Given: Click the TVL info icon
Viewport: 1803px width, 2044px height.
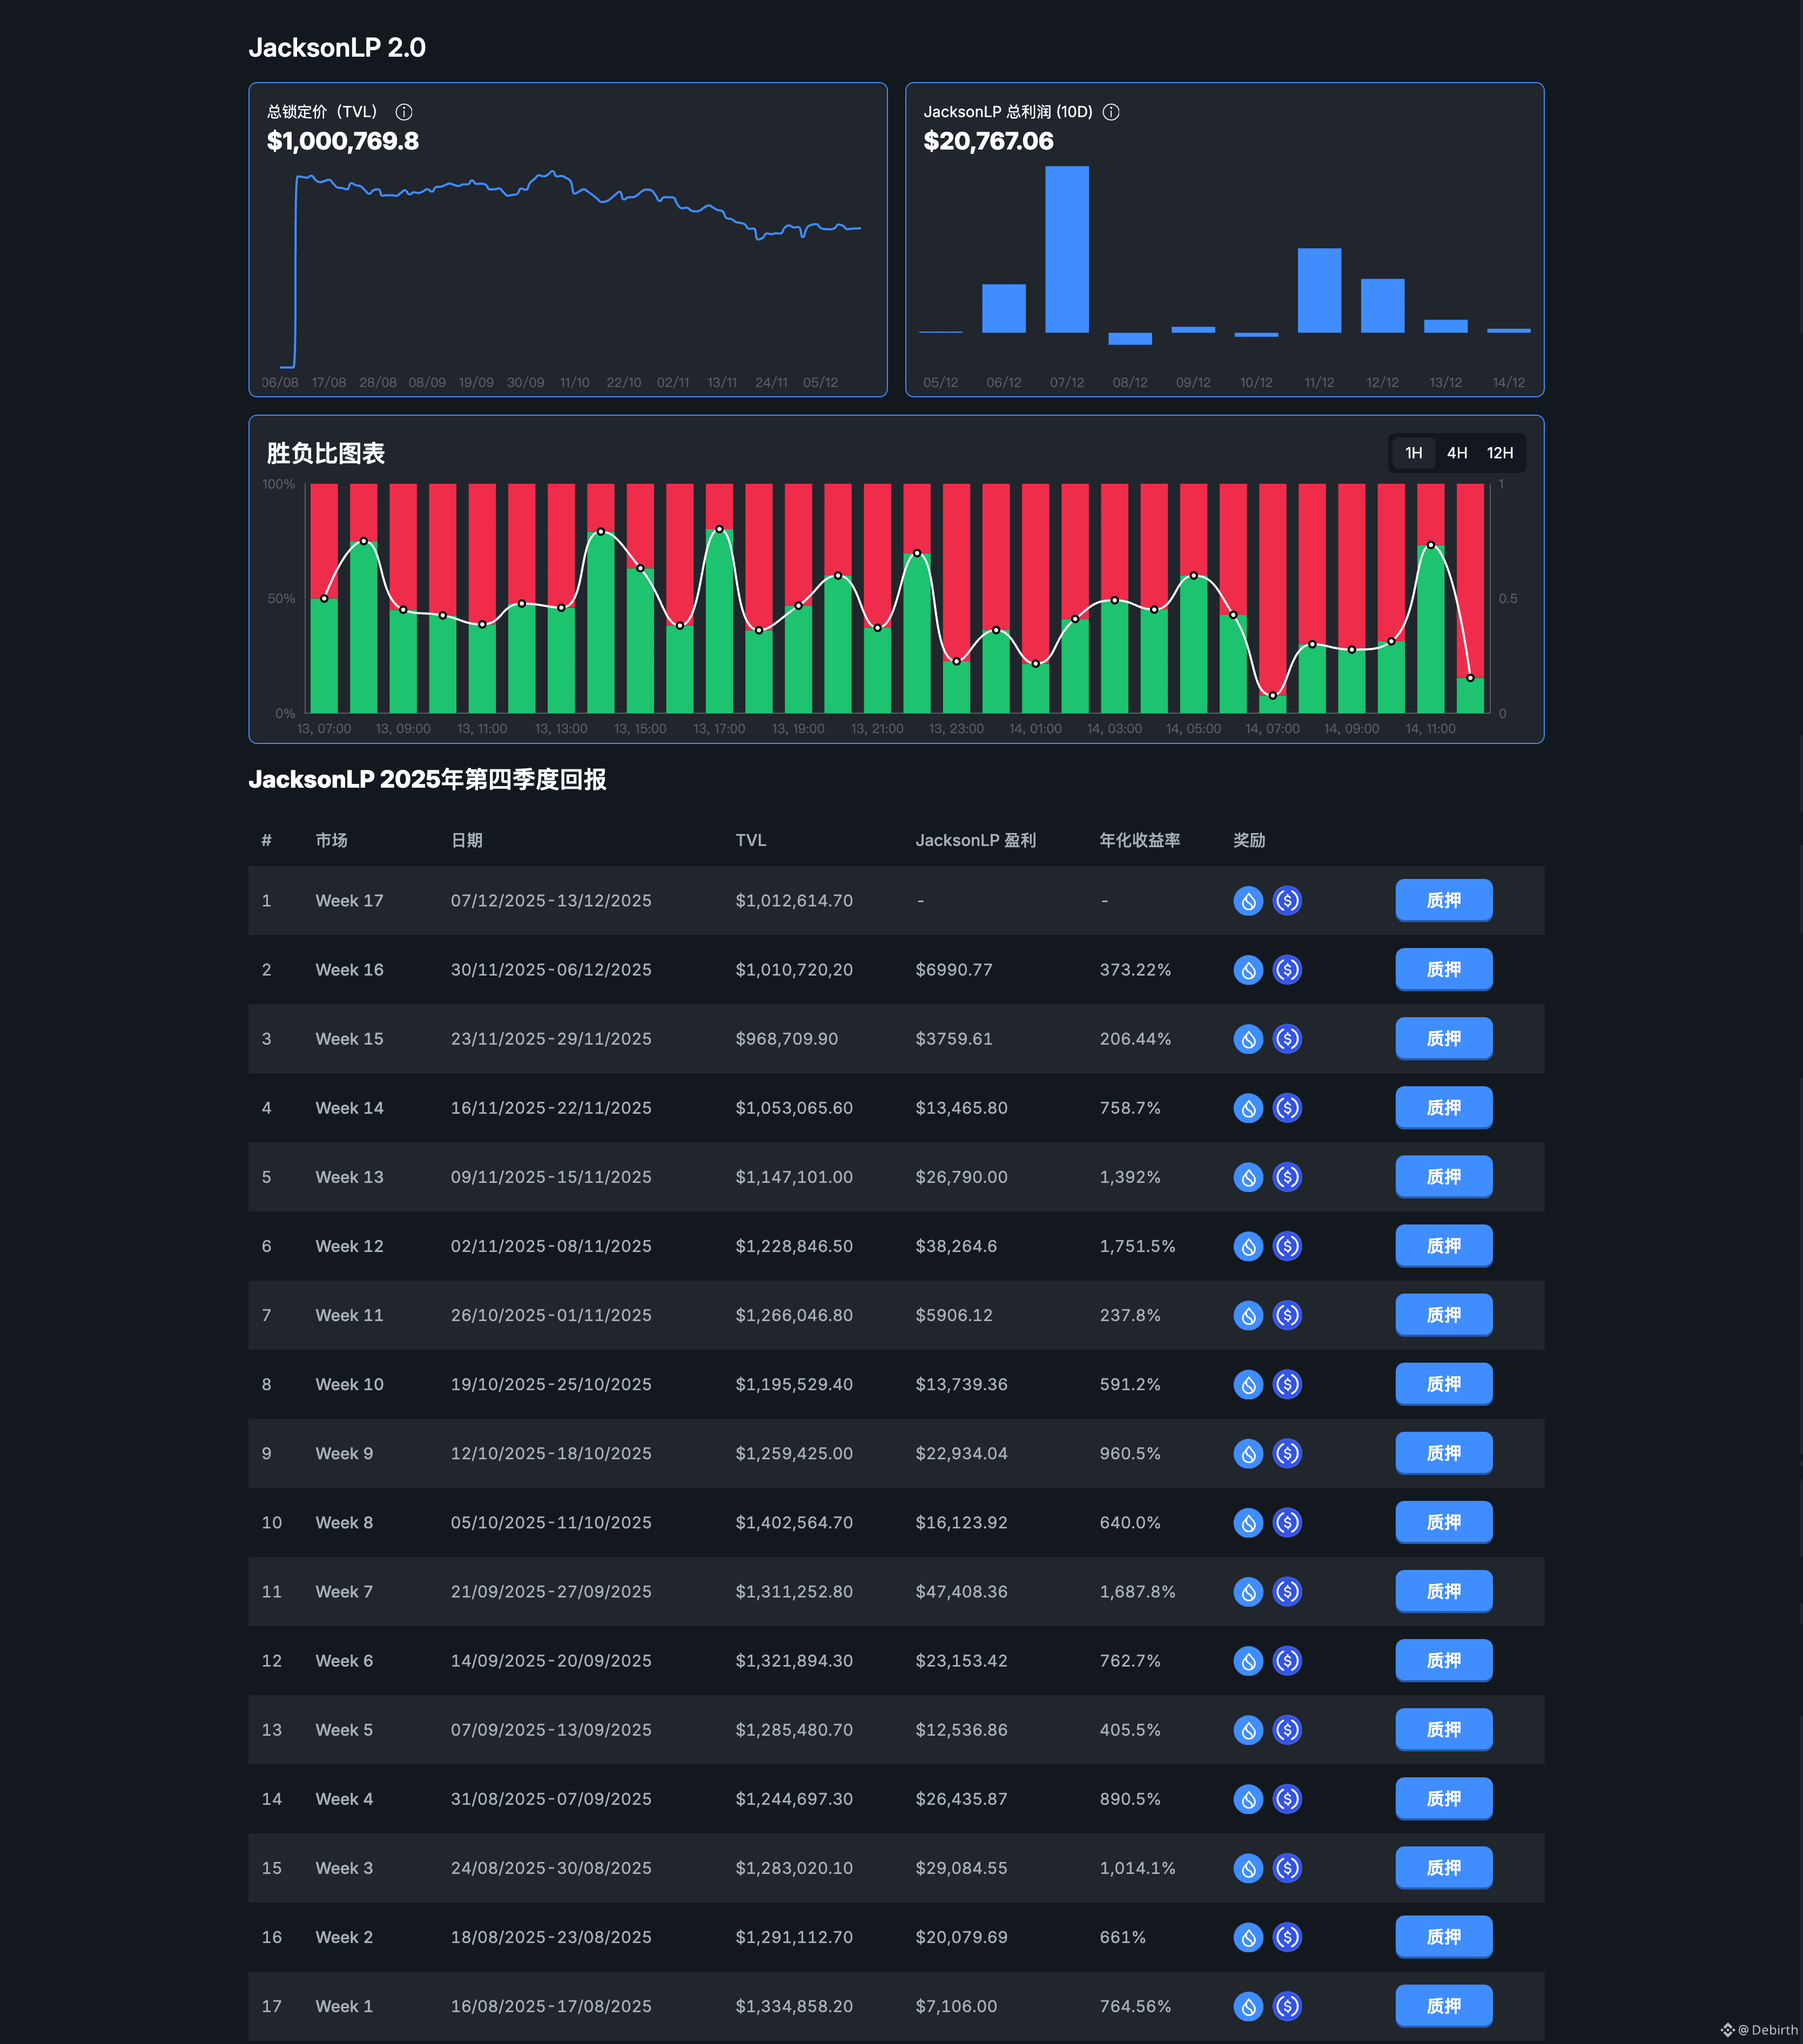Looking at the screenshot, I should [x=404, y=112].
